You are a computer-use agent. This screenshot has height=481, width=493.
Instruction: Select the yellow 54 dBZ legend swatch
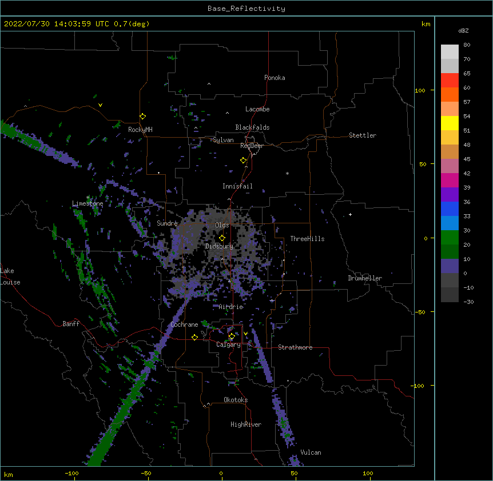450,123
